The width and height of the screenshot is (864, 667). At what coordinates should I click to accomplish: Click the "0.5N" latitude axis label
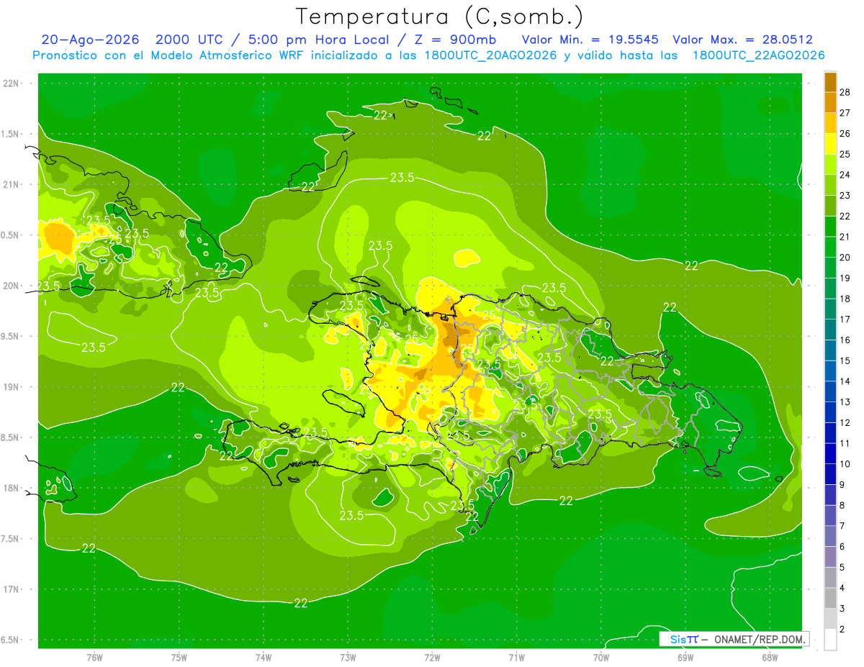click(x=10, y=235)
